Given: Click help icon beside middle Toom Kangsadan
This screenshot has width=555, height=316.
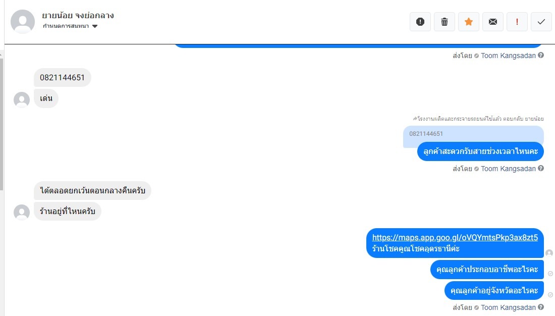Looking at the screenshot, I should tap(541, 168).
